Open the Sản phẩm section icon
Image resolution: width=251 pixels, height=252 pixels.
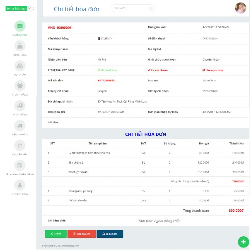tap(20, 66)
